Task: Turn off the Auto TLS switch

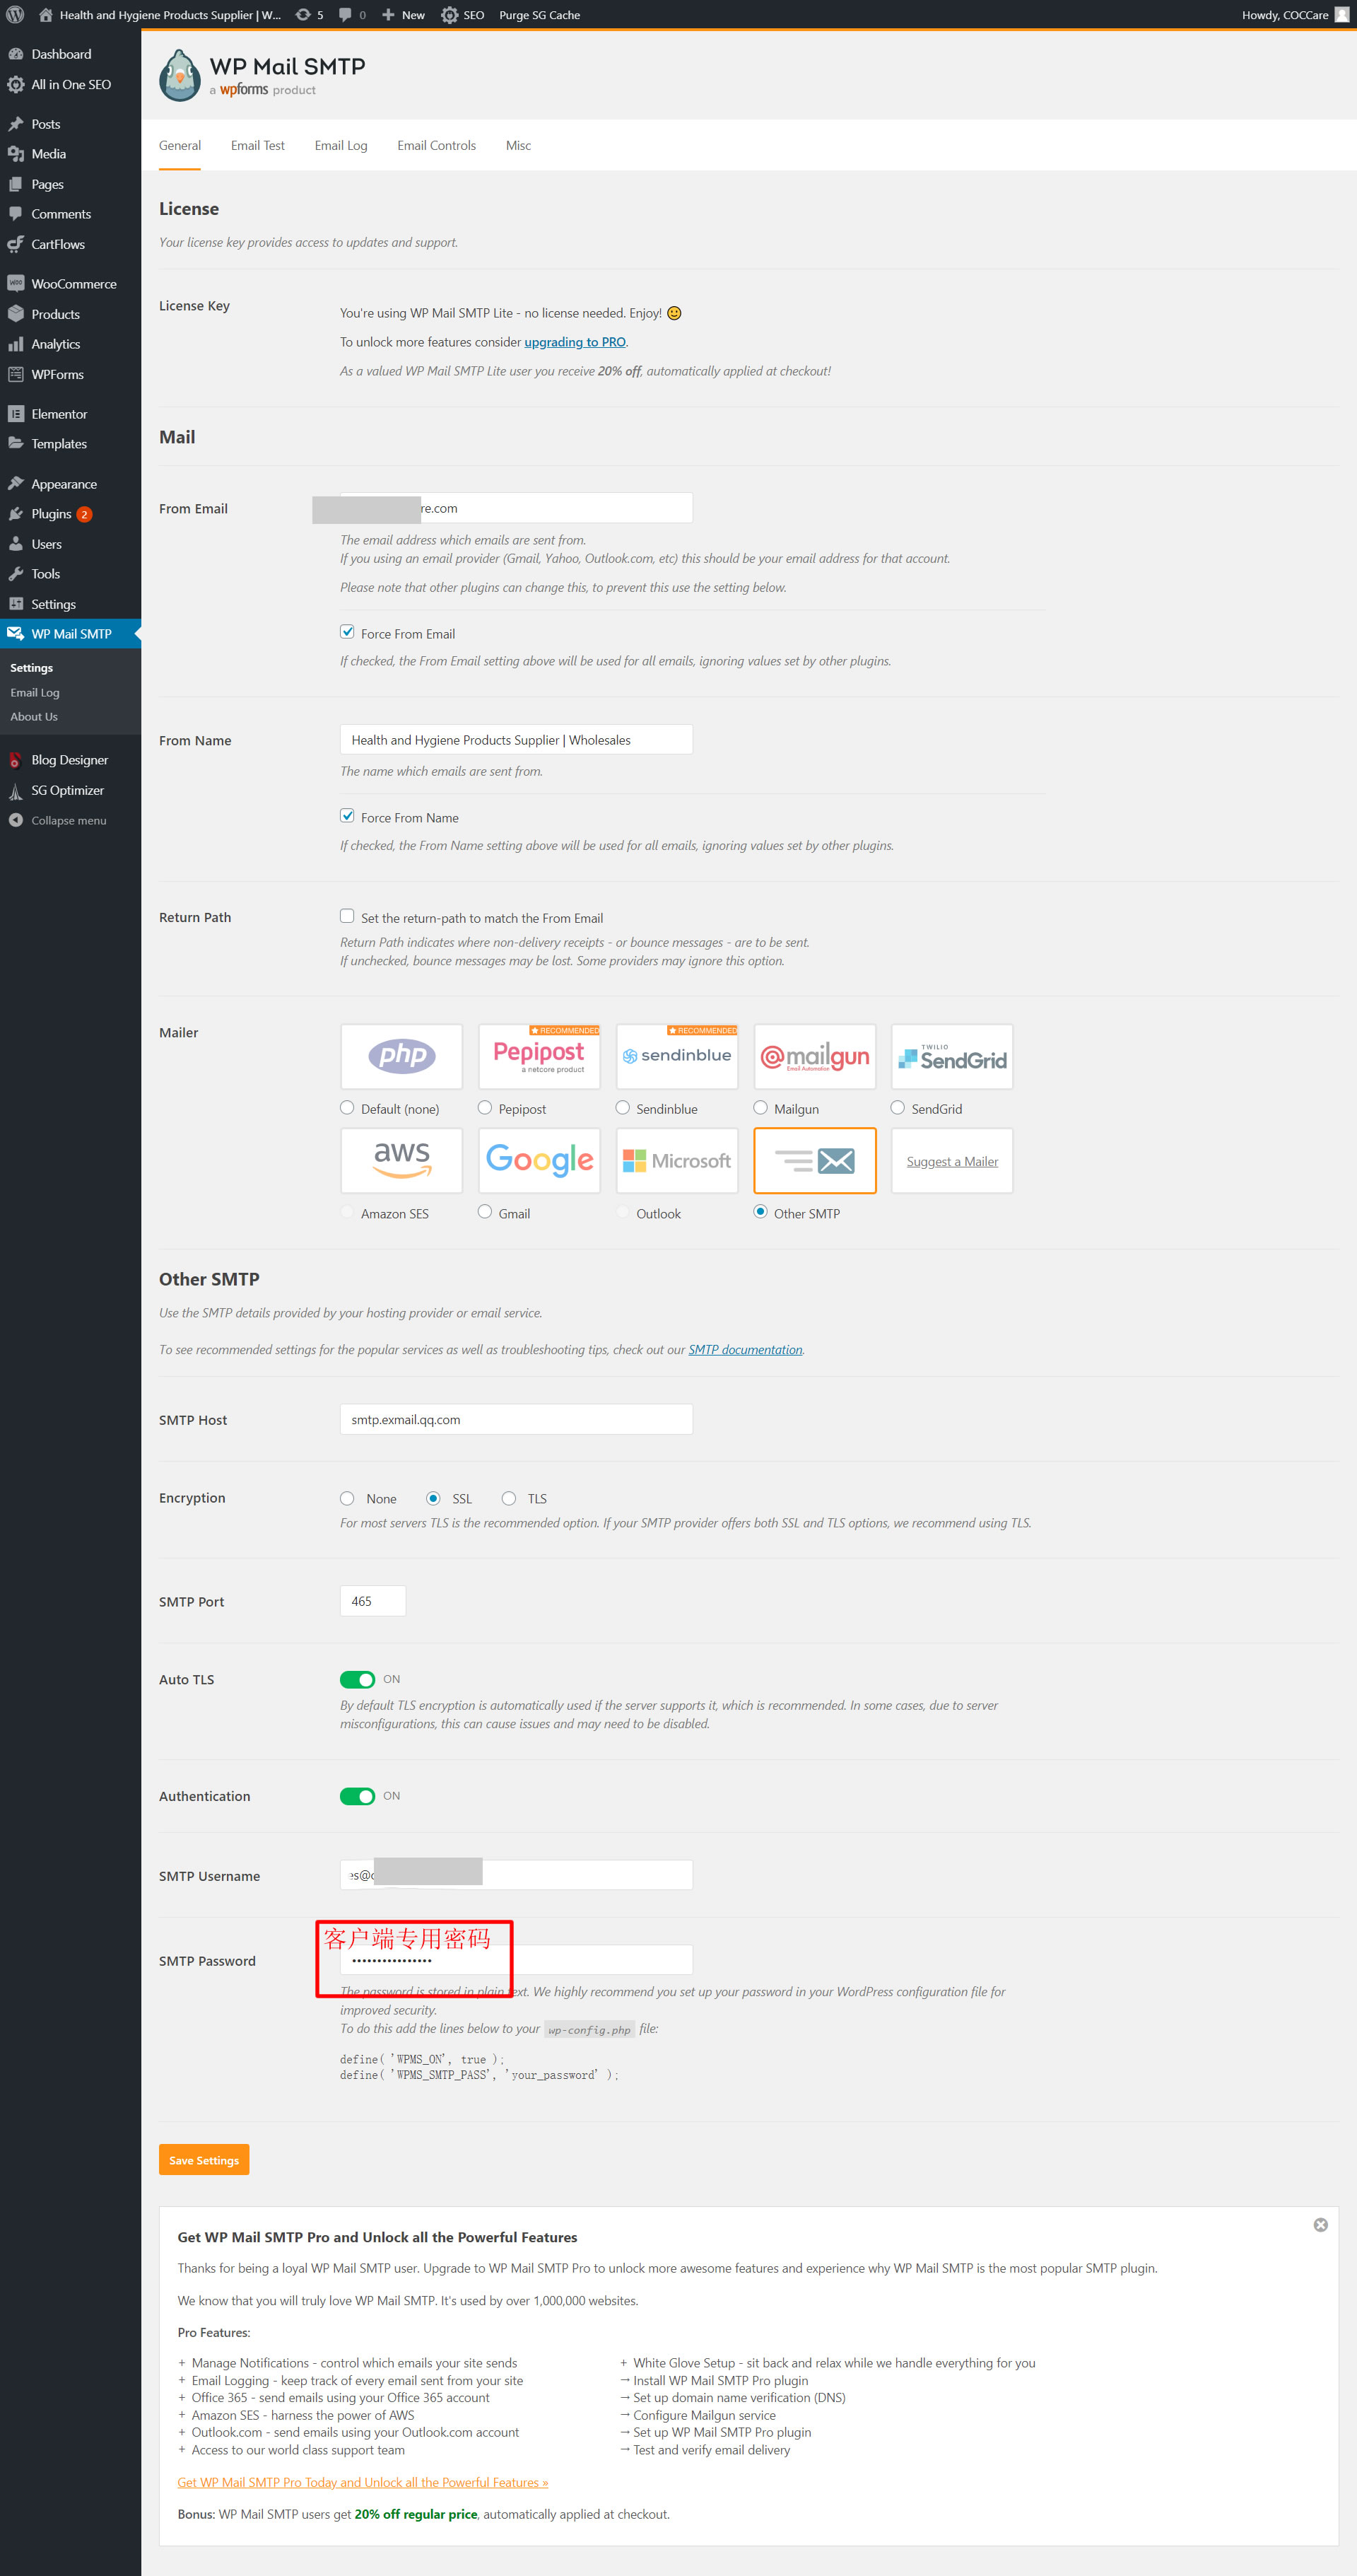Action: (357, 1679)
